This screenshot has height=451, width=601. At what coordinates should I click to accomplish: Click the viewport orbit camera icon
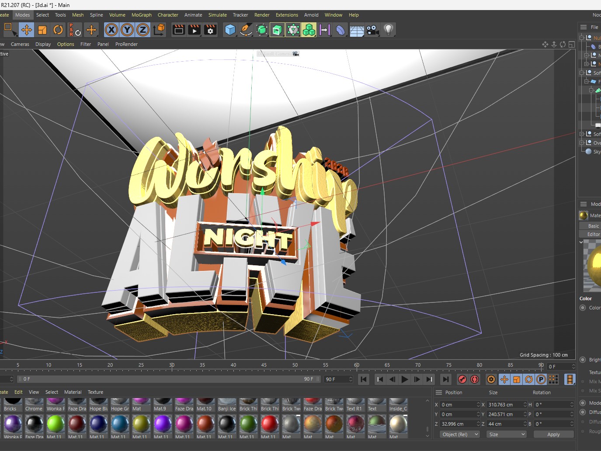563,44
